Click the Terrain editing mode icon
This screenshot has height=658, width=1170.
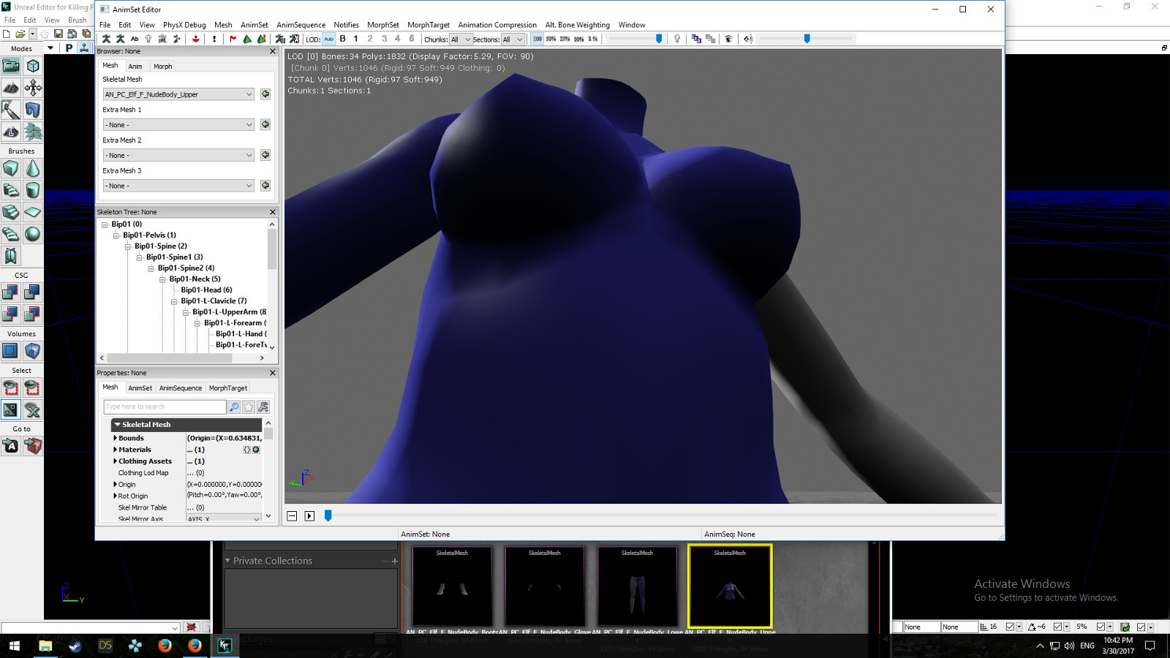point(11,88)
